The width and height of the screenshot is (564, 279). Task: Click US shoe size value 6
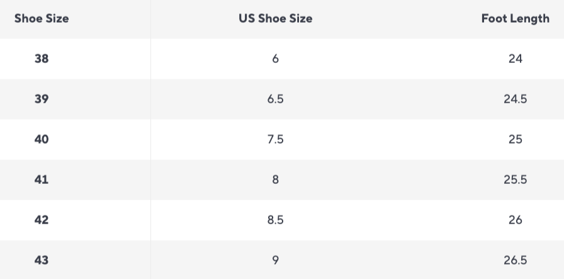tap(276, 59)
